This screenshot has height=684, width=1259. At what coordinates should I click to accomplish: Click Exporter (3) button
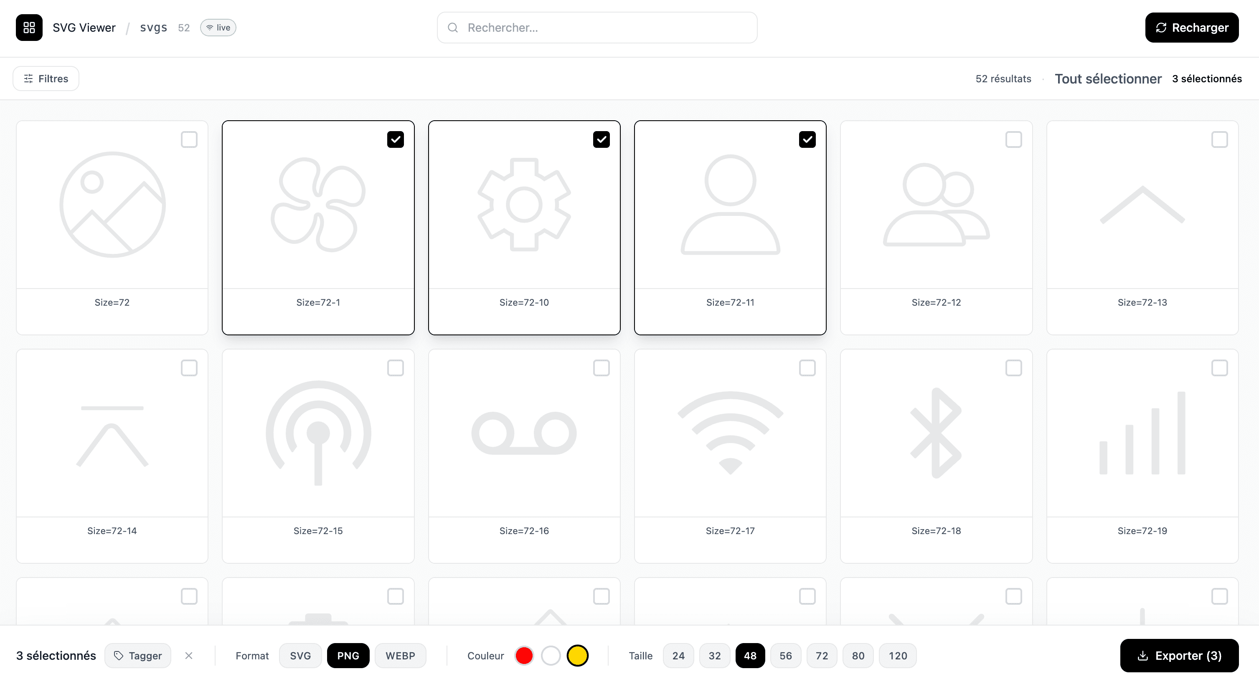(1179, 655)
